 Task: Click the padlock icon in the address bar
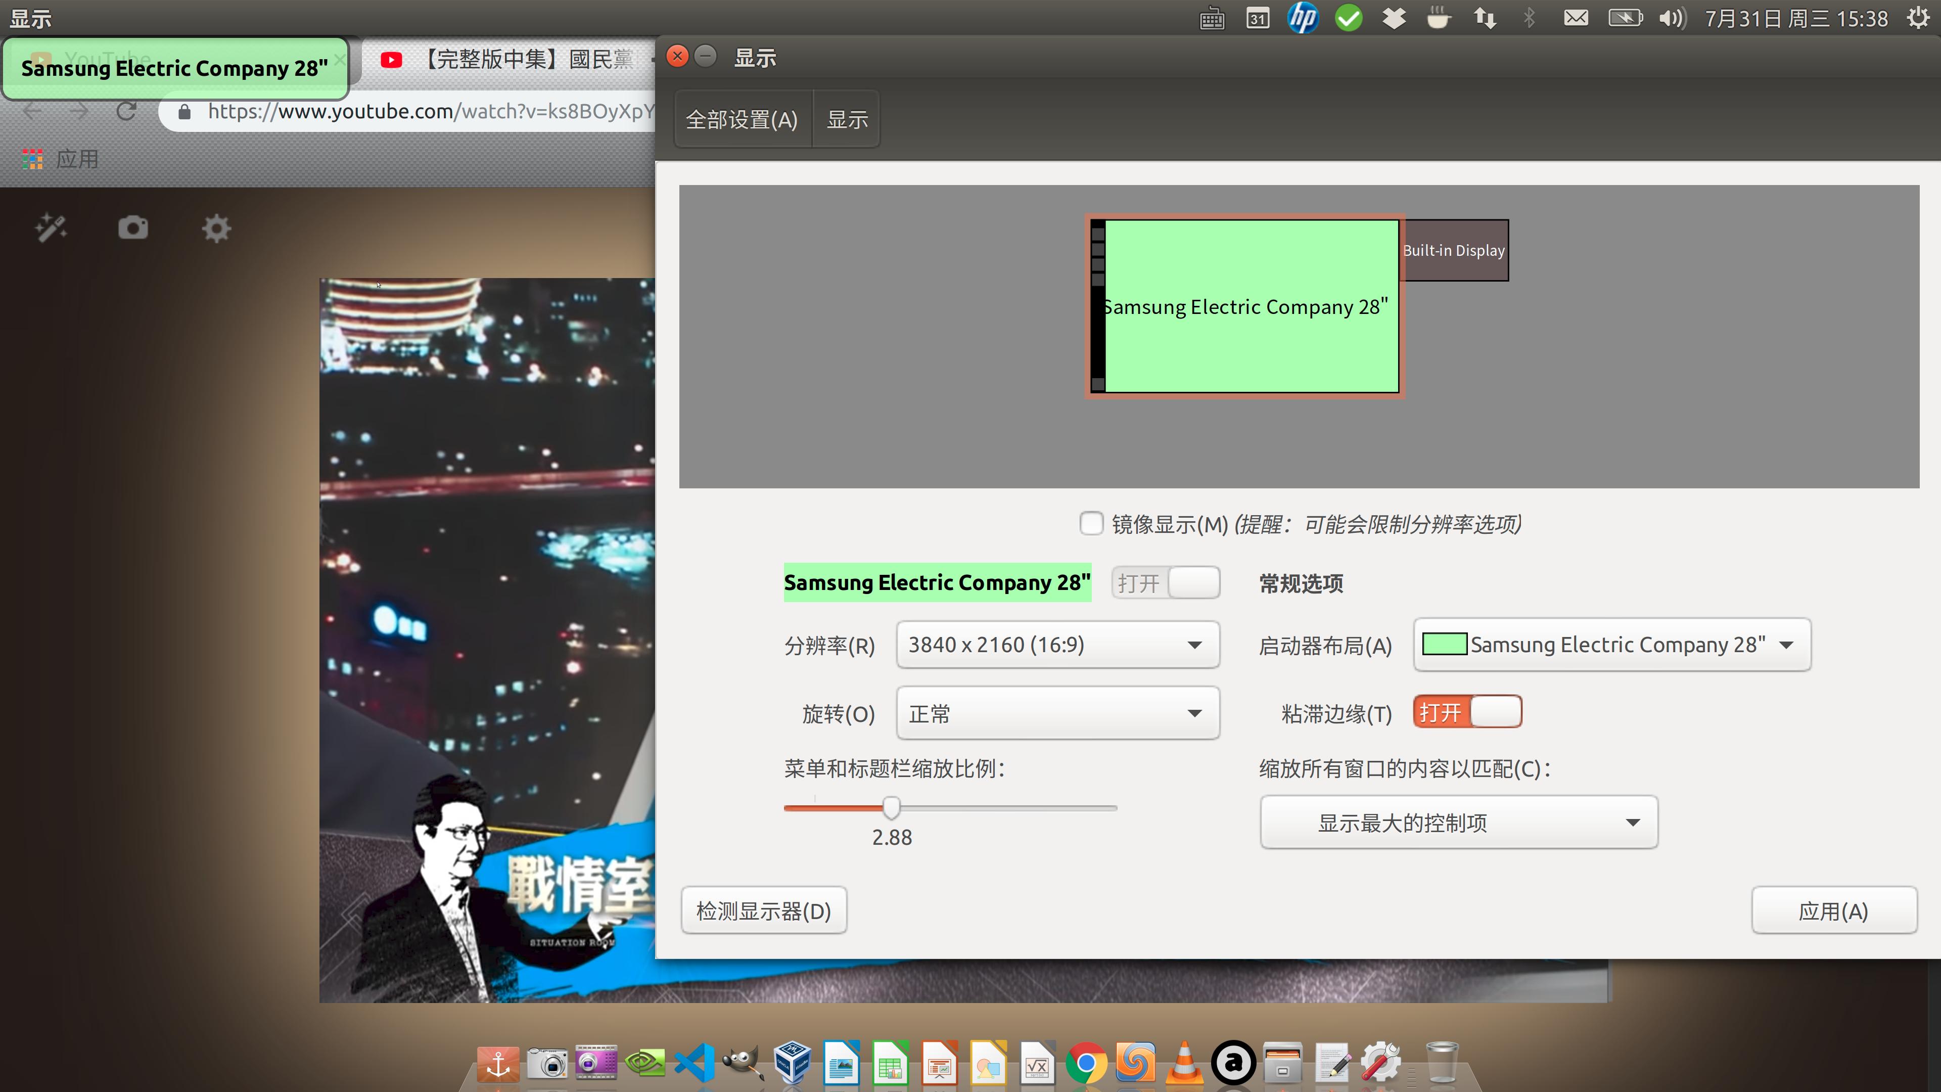click(x=184, y=112)
